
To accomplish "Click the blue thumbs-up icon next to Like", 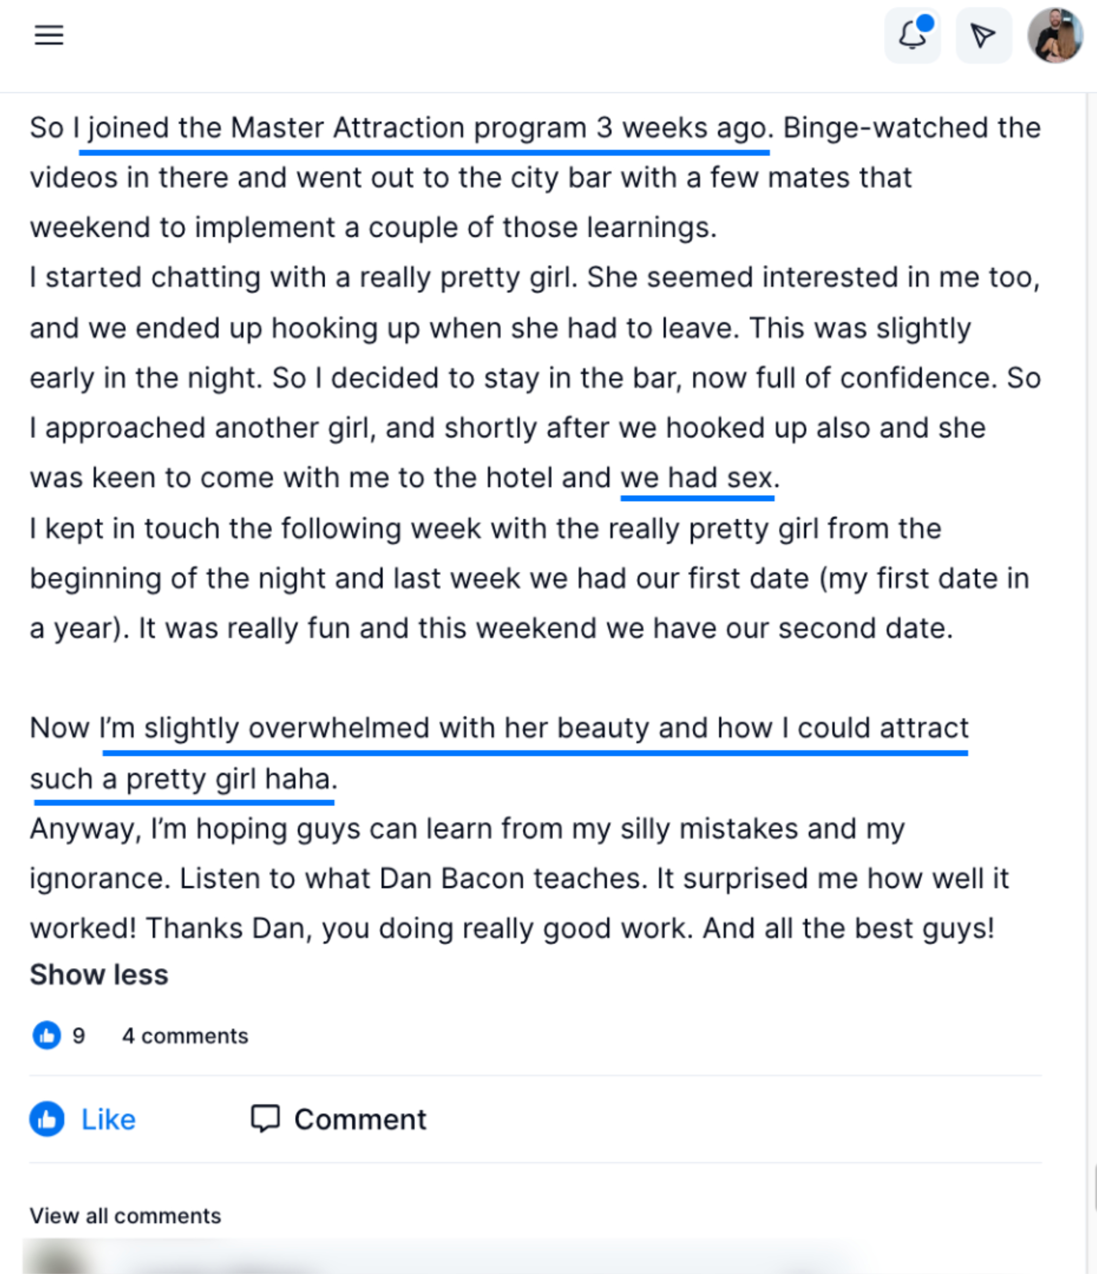I will [x=47, y=1119].
